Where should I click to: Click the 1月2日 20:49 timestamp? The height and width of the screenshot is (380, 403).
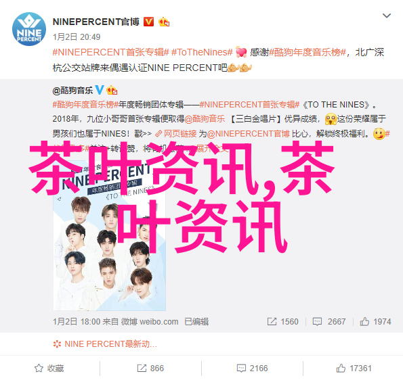77,37
